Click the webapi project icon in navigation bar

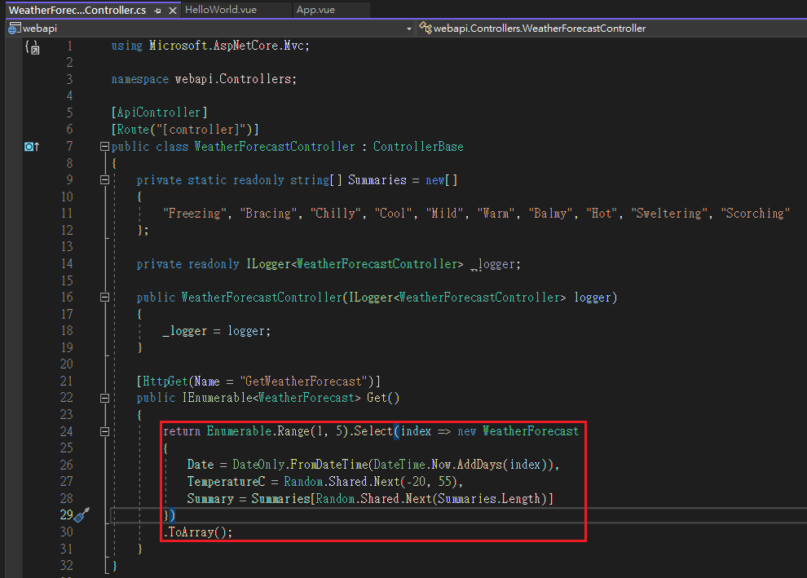pyautogui.click(x=15, y=29)
